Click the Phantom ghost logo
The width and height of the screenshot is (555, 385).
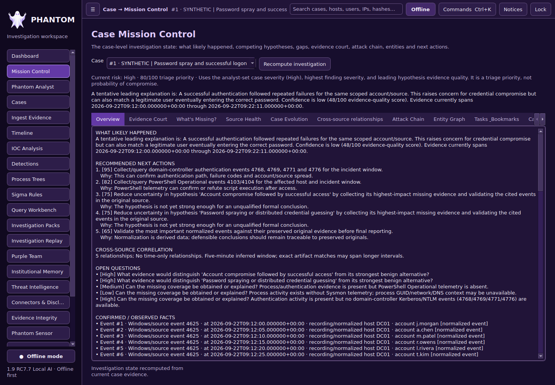pos(17,20)
